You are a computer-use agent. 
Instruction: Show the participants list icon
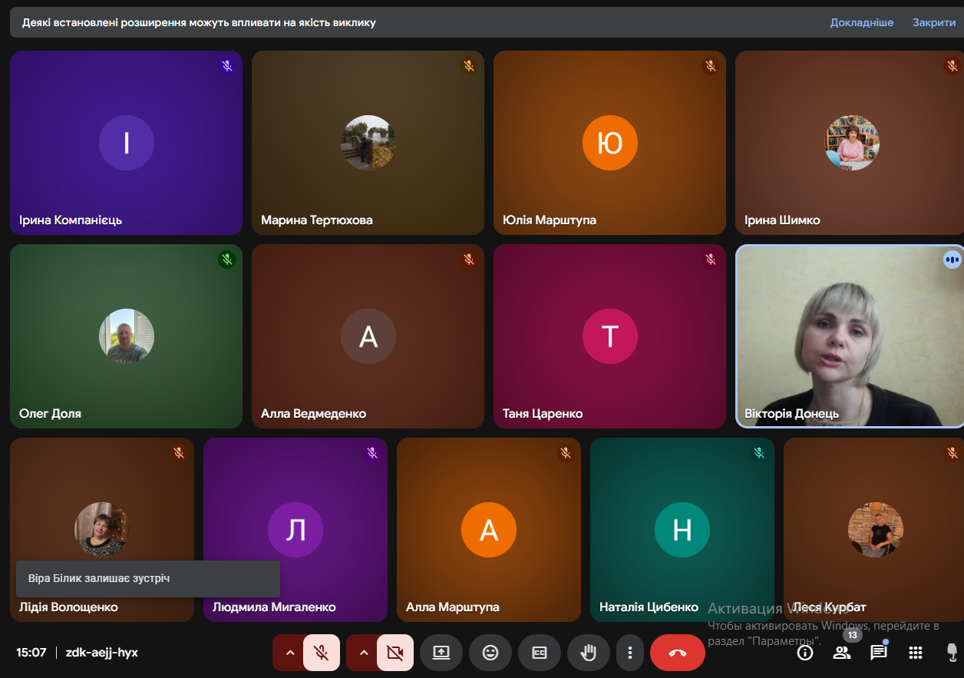coord(842,653)
